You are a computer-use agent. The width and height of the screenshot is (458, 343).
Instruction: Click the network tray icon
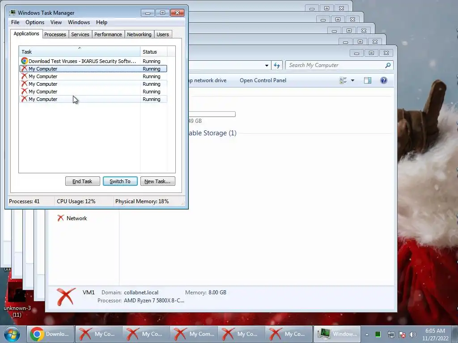391,335
